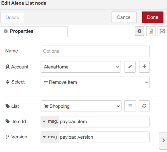Open the List dropdown showing Shopping

point(81,106)
